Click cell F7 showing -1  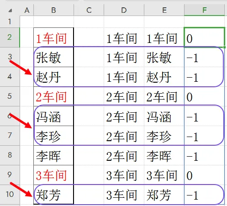click(x=205, y=136)
